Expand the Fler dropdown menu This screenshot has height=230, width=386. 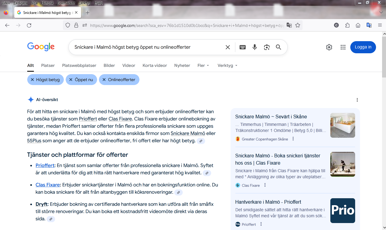point(203,65)
